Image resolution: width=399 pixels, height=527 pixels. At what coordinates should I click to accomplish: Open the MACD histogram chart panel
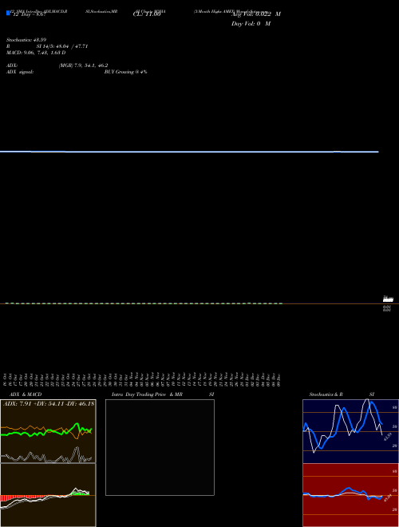tap(48, 495)
